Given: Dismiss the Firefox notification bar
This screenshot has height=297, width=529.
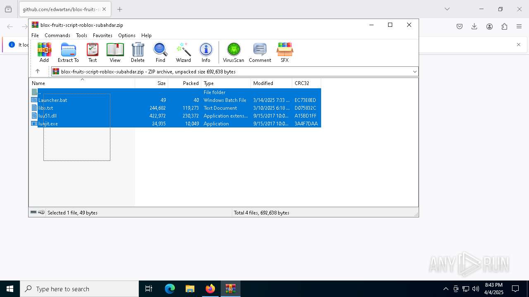Looking at the screenshot, I should (x=519, y=45).
